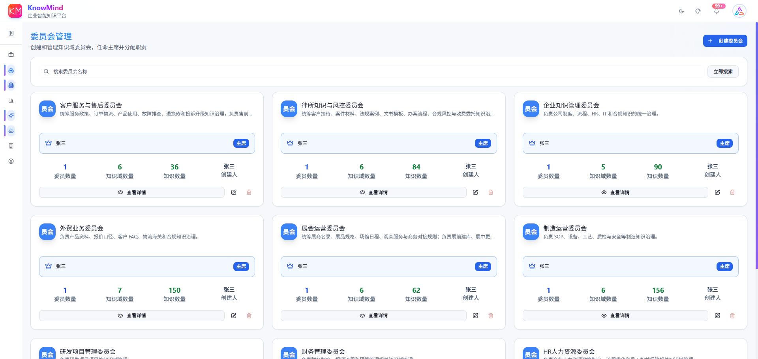
Task: Click domain count 7 in 外贸业务委员会
Action: coord(120,290)
